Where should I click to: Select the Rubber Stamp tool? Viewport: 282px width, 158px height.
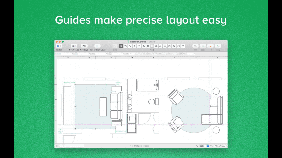point(165,46)
